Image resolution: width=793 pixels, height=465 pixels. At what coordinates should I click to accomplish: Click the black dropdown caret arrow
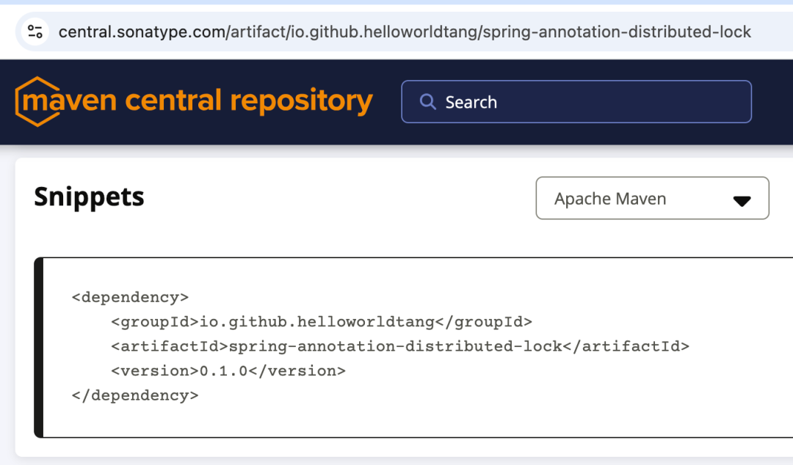[742, 200]
